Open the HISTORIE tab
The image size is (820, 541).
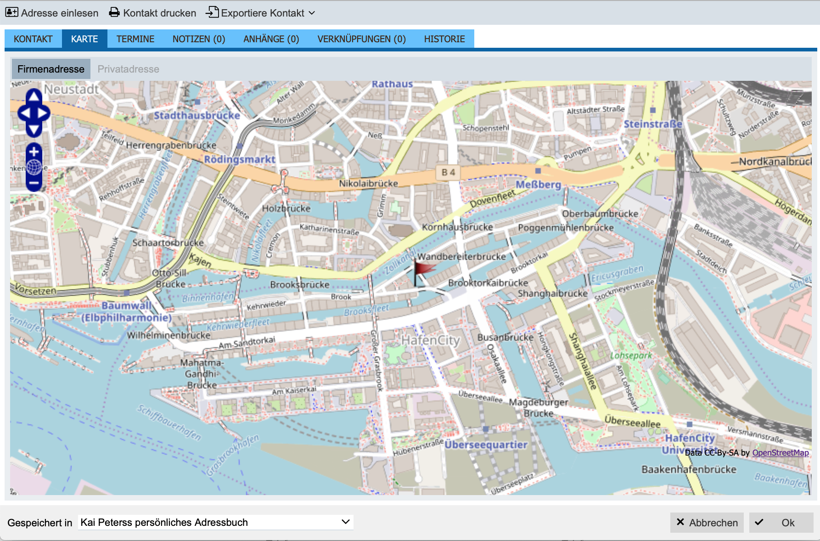[x=444, y=39]
